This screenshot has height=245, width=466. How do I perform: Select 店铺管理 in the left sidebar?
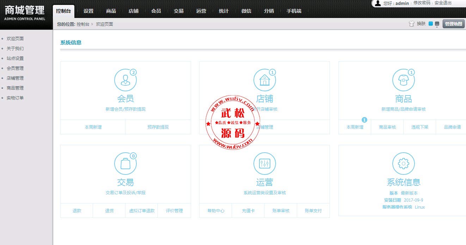(15, 78)
